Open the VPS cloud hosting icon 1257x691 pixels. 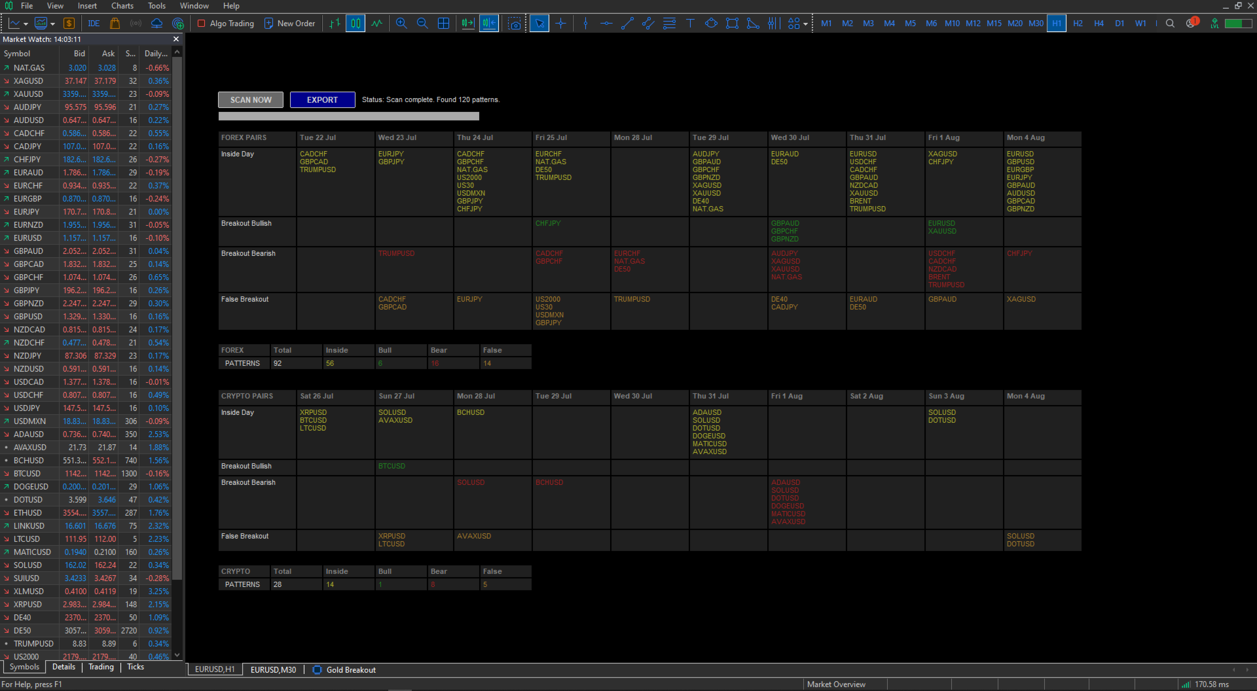tap(156, 24)
